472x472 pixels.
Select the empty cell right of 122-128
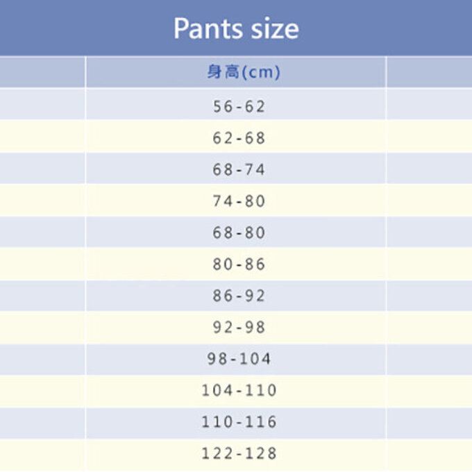point(429,454)
